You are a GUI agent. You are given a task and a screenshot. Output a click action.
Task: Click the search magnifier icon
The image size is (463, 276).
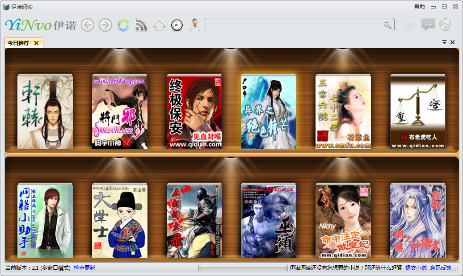387,25
